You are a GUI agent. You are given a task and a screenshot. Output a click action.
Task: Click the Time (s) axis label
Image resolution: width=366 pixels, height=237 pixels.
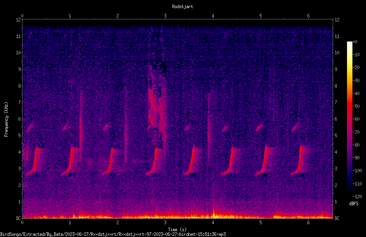[177, 230]
